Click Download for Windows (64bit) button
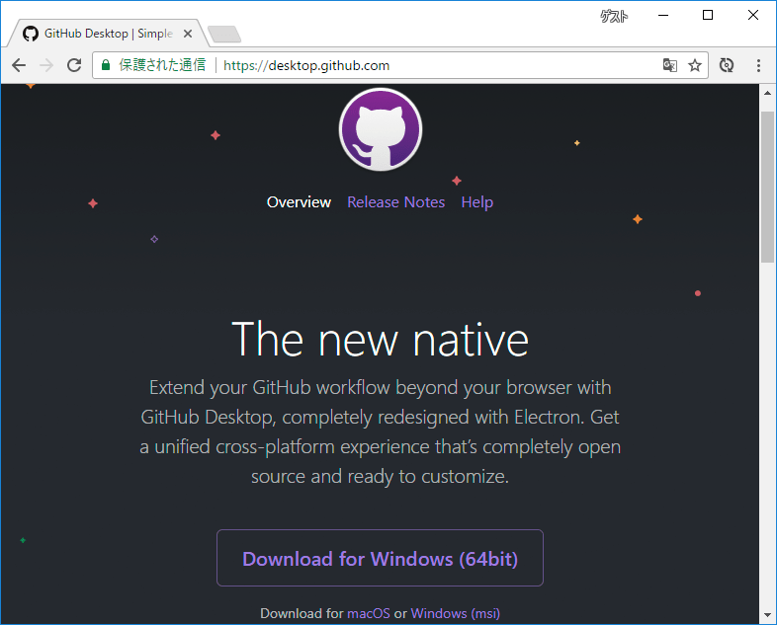 [x=380, y=558]
